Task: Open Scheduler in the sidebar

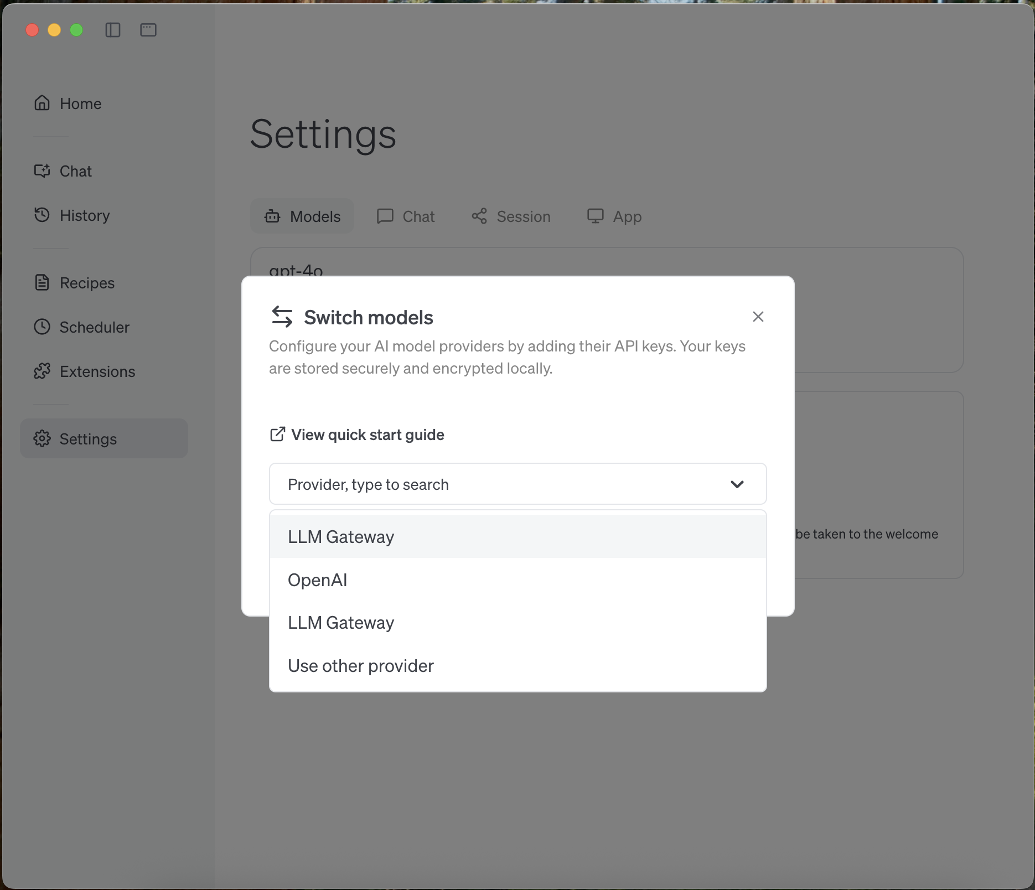Action: click(104, 327)
